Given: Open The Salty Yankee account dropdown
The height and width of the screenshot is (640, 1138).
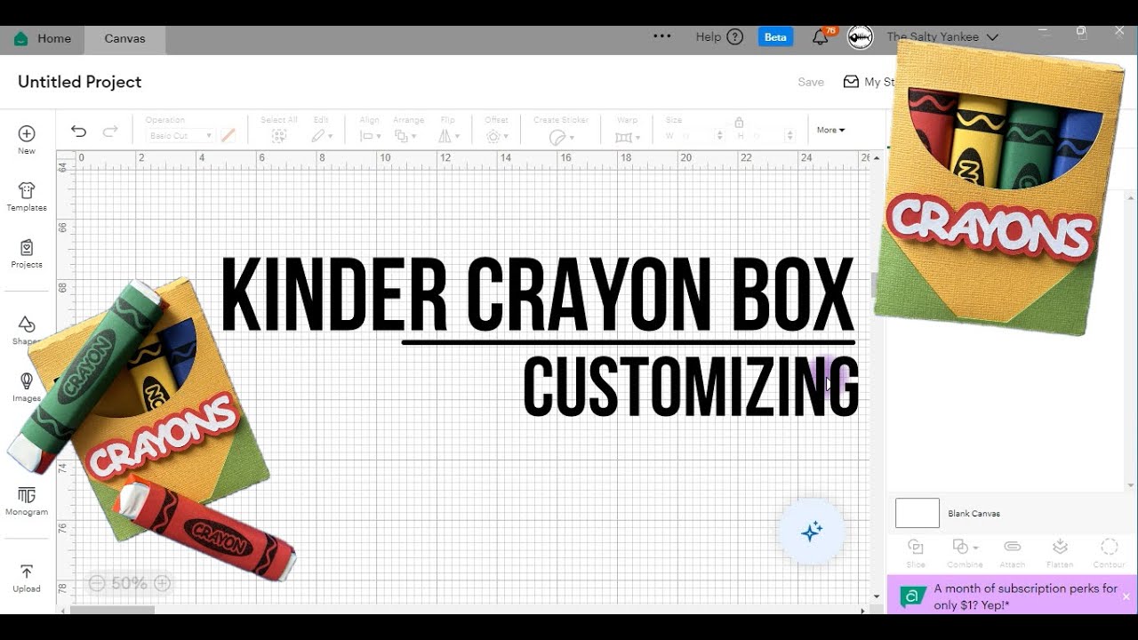Looking at the screenshot, I should coord(942,36).
